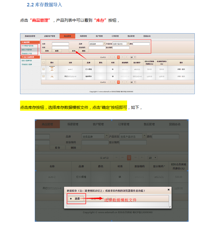The height and width of the screenshot is (233, 214).
Task: Open 添加自定义品牌 in the sidebar
Action: pos(27,65)
